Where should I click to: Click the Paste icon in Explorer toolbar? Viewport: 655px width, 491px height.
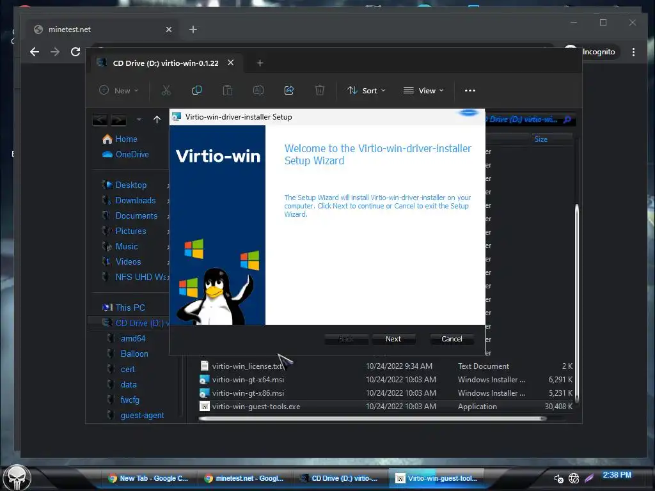point(227,90)
